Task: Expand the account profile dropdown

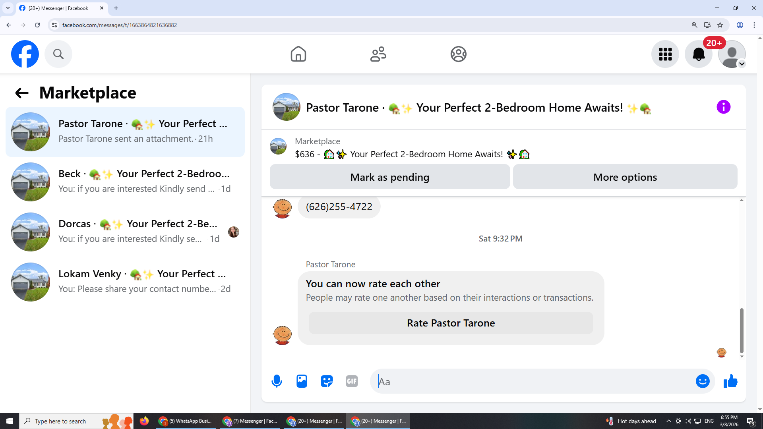Action: (x=742, y=64)
